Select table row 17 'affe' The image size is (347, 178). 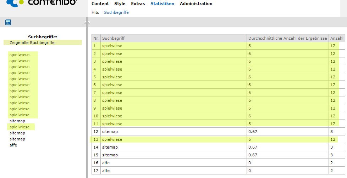(105, 171)
